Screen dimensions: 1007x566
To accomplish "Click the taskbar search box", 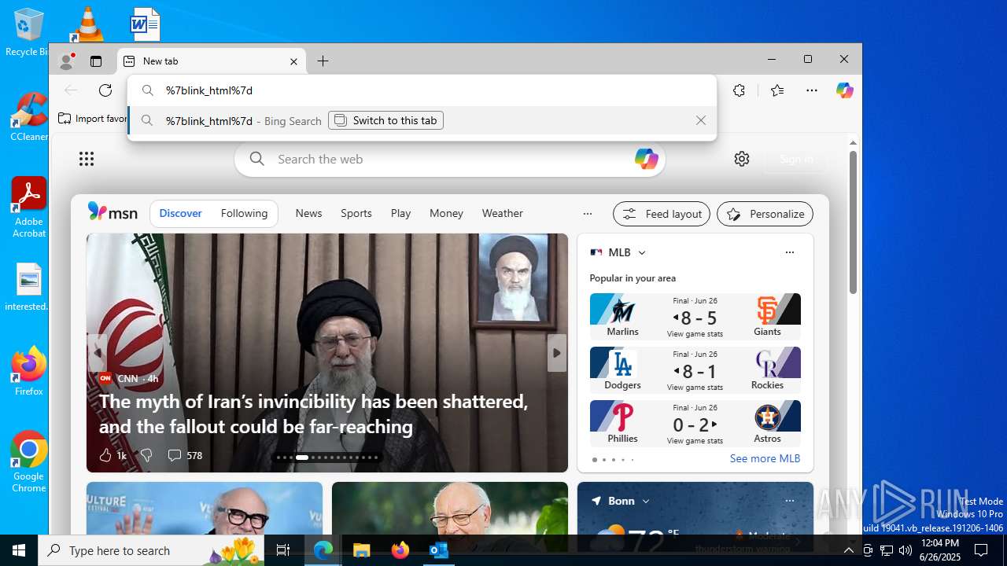I will pyautogui.click(x=151, y=550).
